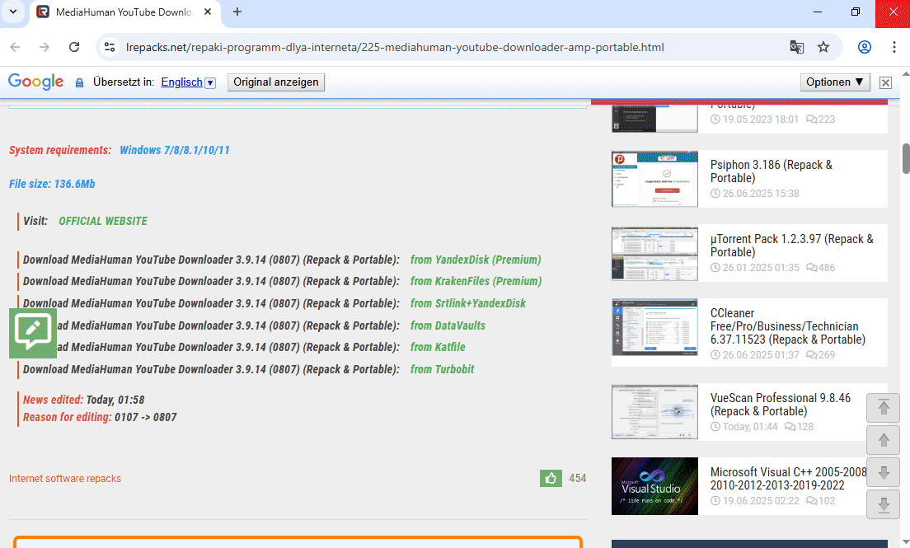Click the Englisch language link

(181, 82)
